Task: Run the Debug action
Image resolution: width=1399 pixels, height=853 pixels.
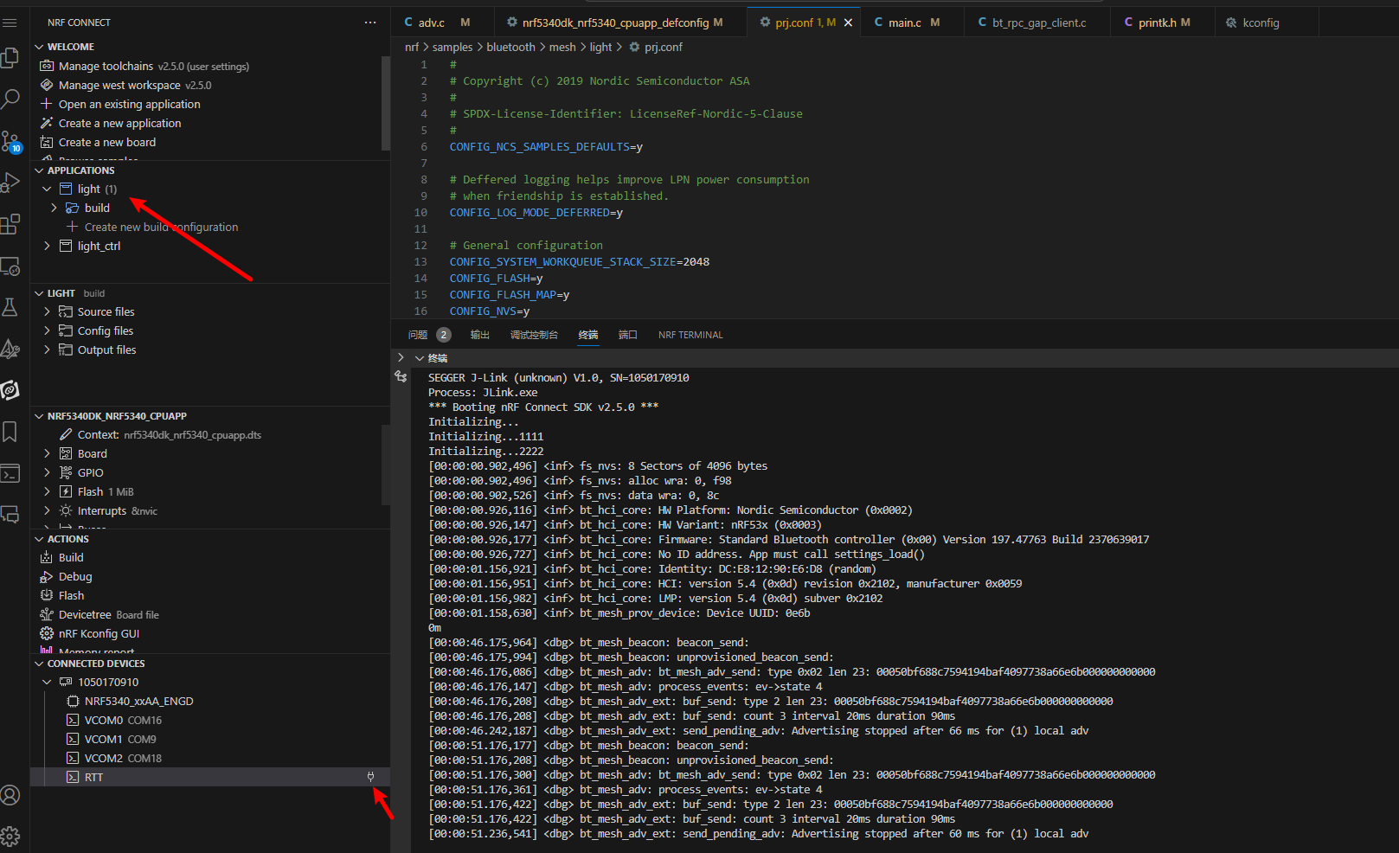Action: pyautogui.click(x=66, y=576)
